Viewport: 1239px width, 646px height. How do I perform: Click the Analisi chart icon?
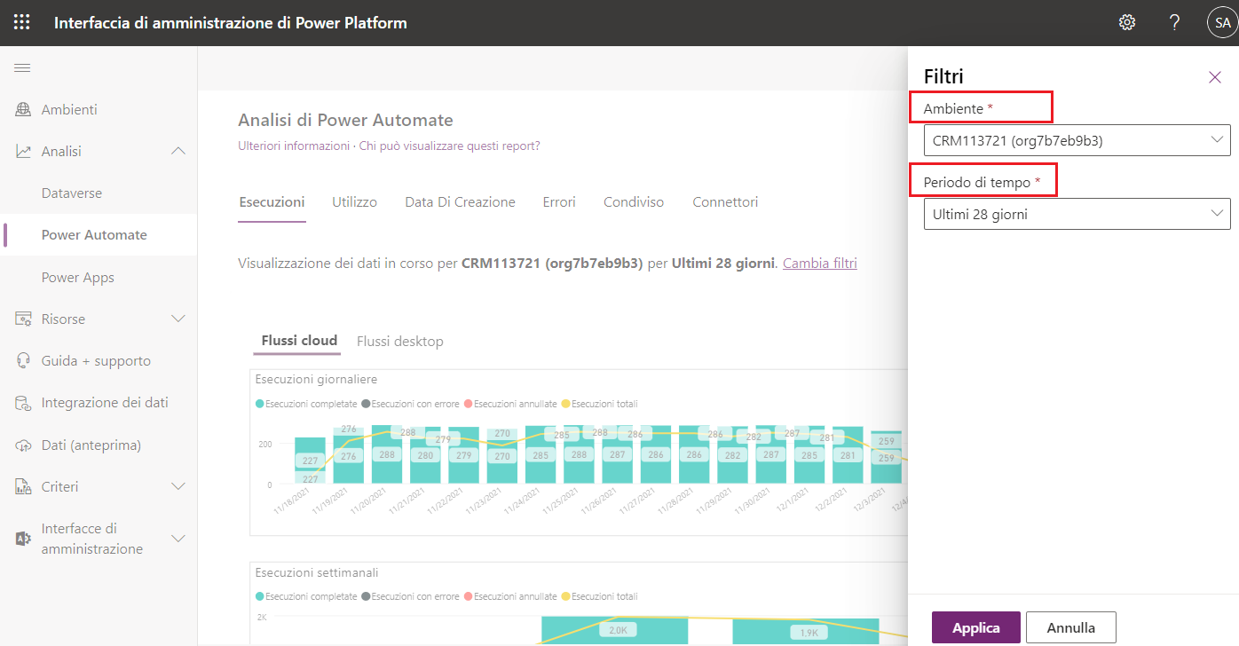pyautogui.click(x=23, y=152)
